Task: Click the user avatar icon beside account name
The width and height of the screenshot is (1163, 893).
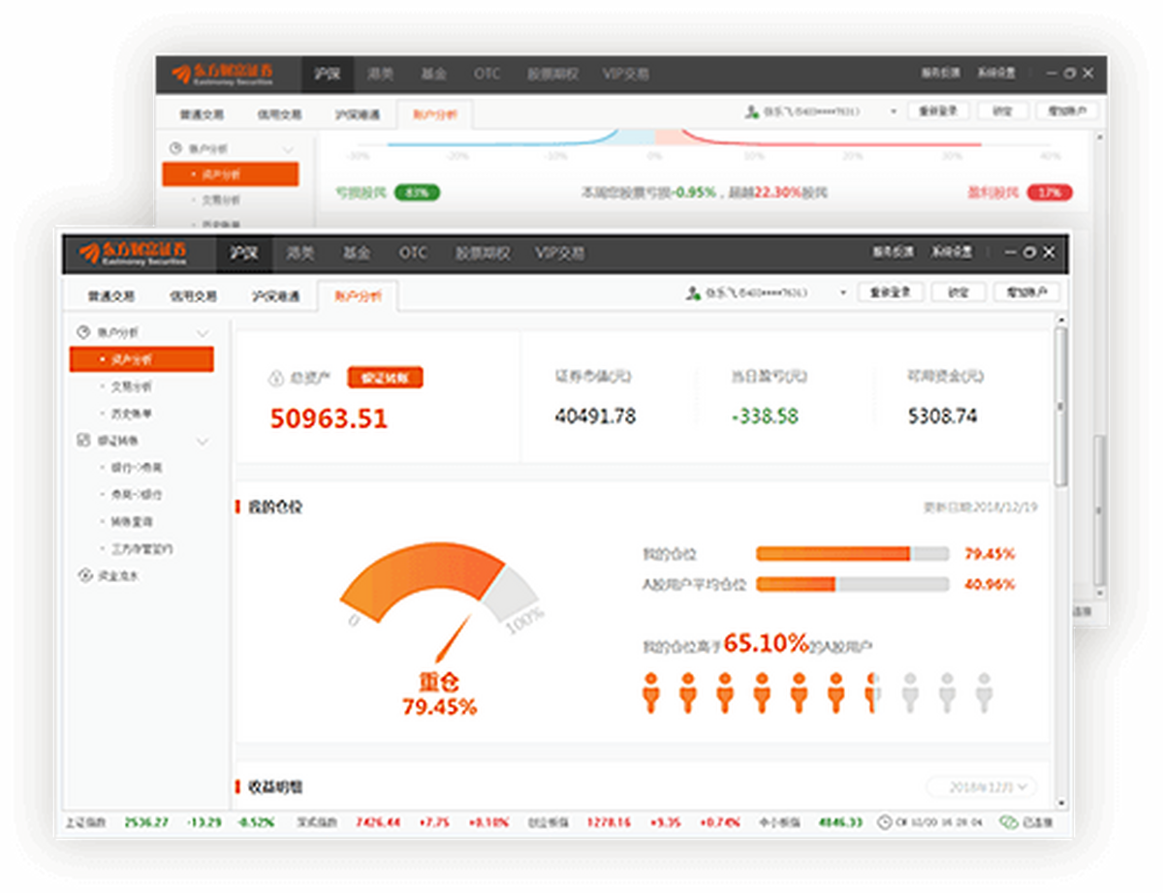Action: (692, 293)
